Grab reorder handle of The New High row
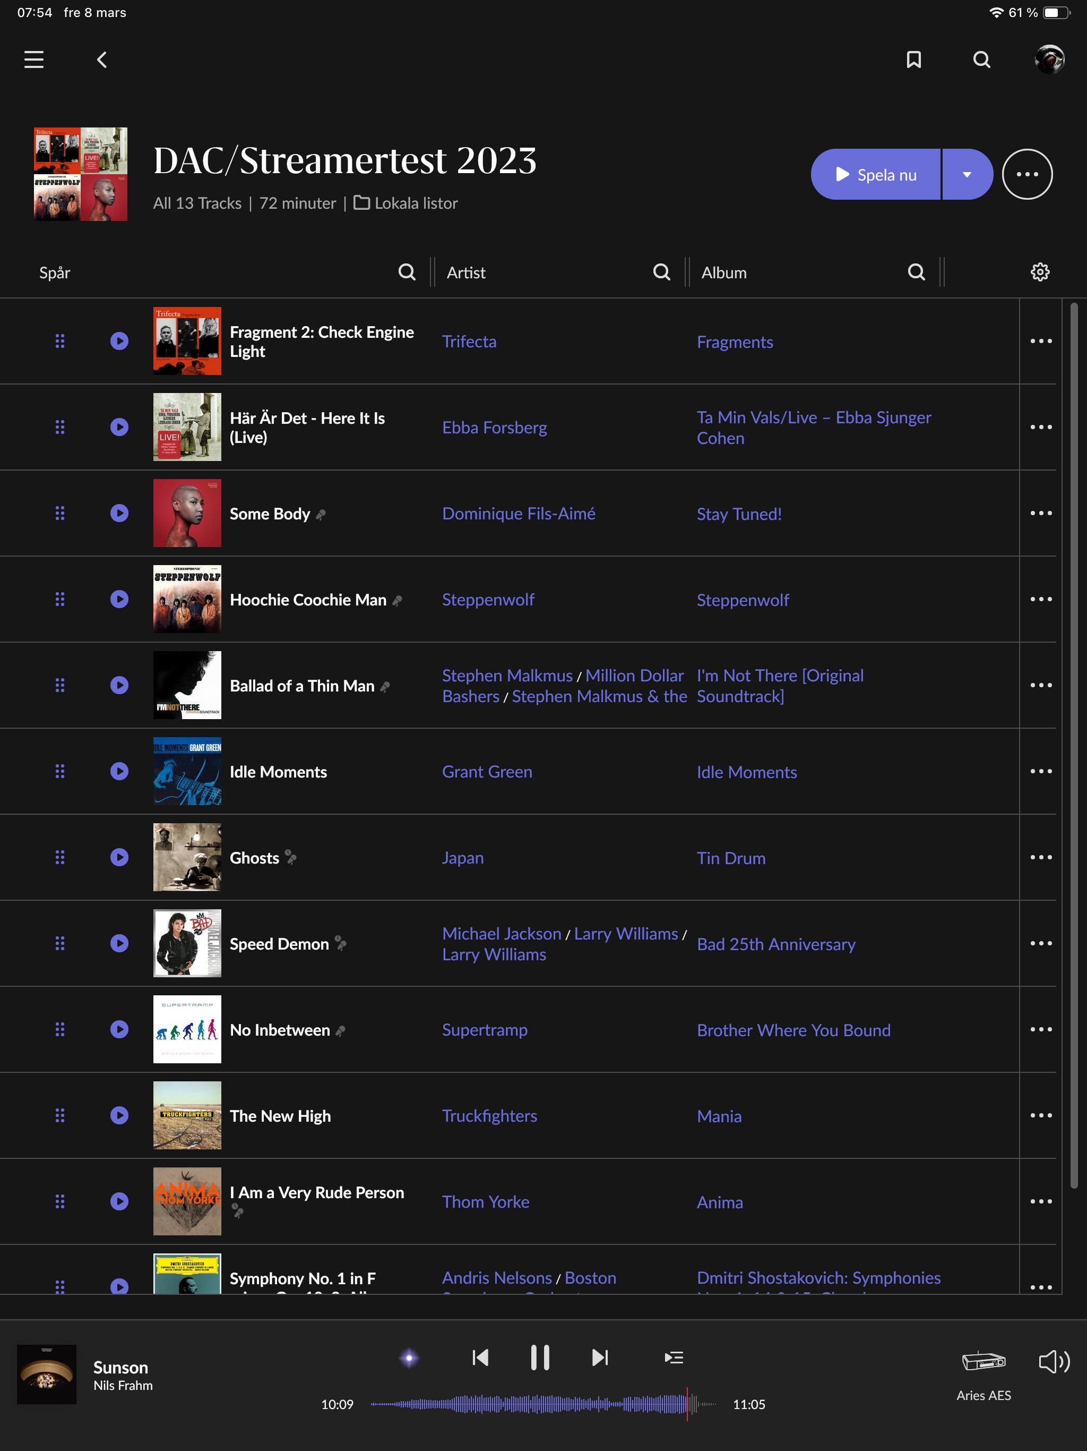Viewport: 1087px width, 1451px height. 59,1115
